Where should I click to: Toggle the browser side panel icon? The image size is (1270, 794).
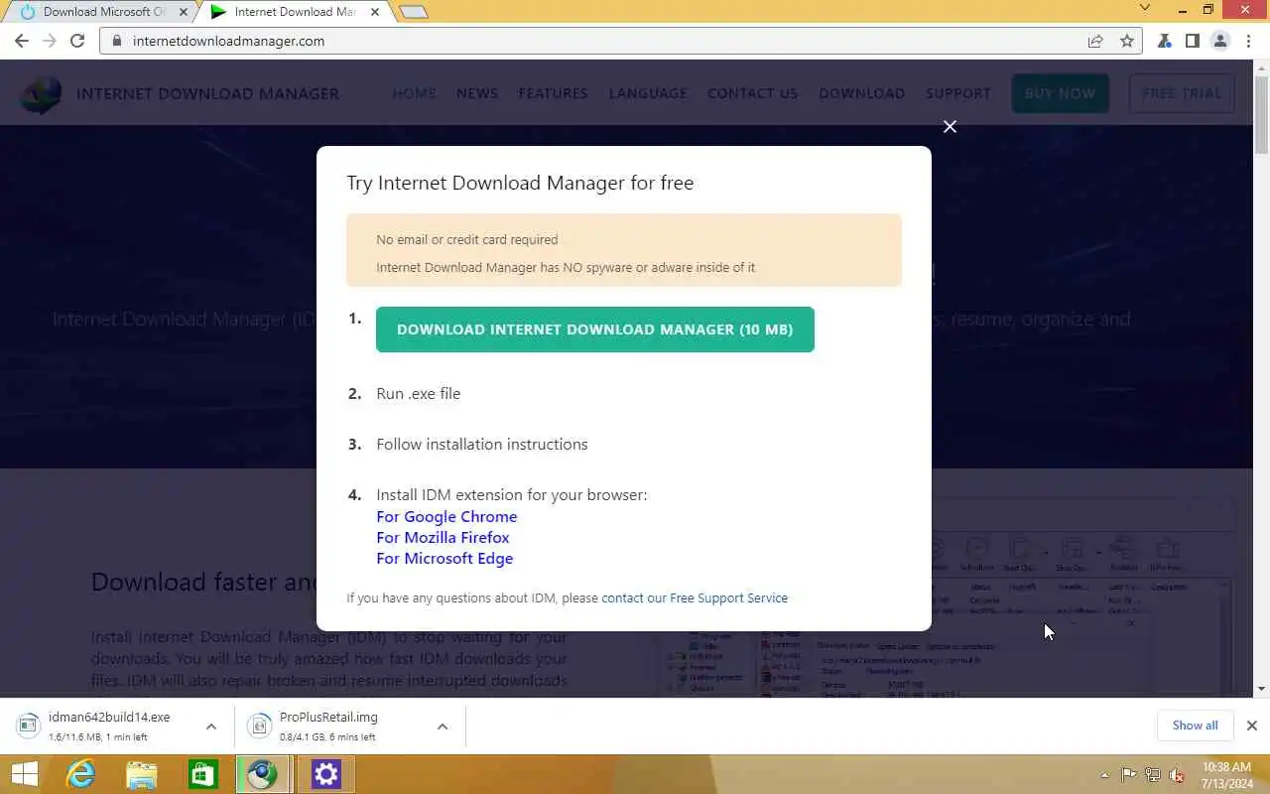click(1193, 41)
